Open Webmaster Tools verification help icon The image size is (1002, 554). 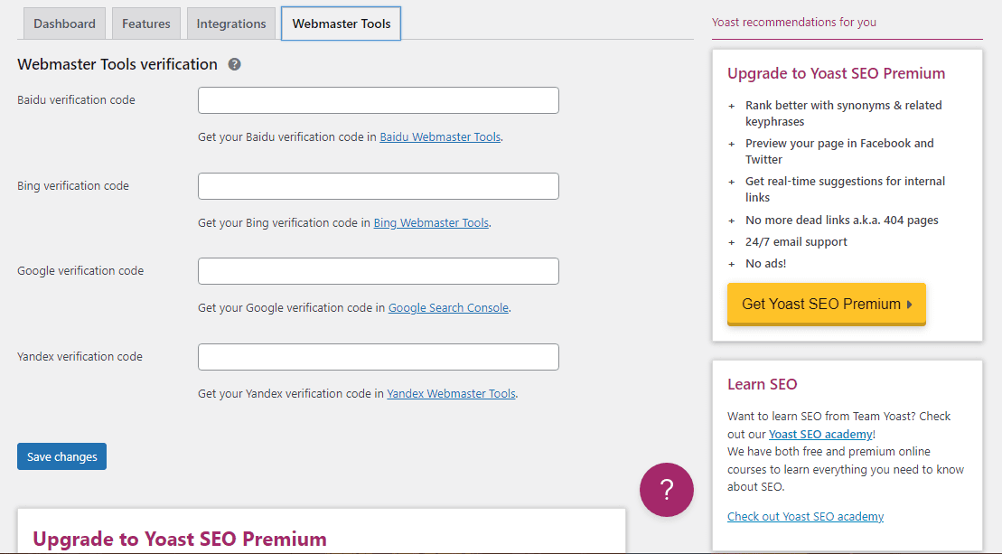coord(235,64)
